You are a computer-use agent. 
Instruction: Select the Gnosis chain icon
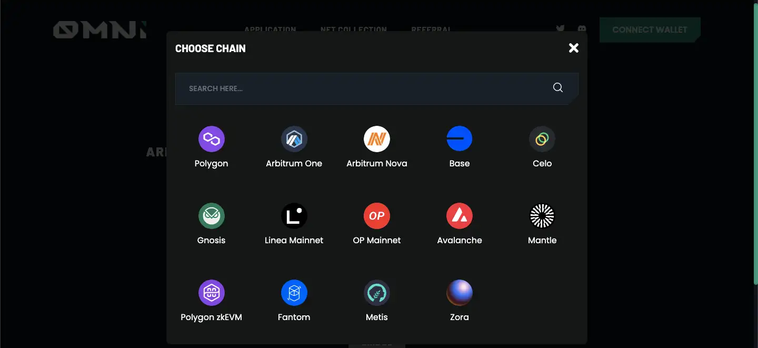point(211,216)
